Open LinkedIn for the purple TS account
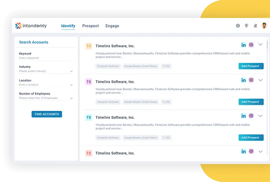This screenshot has height=182, width=270. click(x=243, y=80)
